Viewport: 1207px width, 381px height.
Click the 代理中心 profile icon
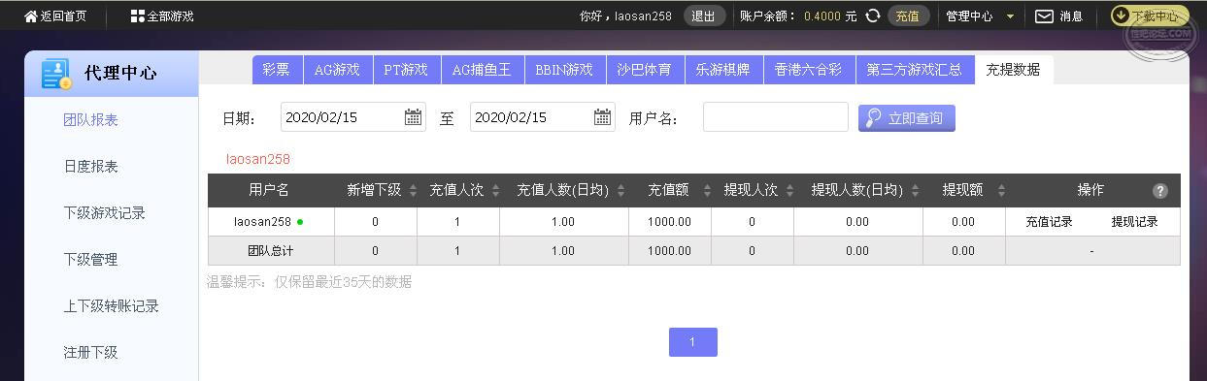(x=56, y=74)
